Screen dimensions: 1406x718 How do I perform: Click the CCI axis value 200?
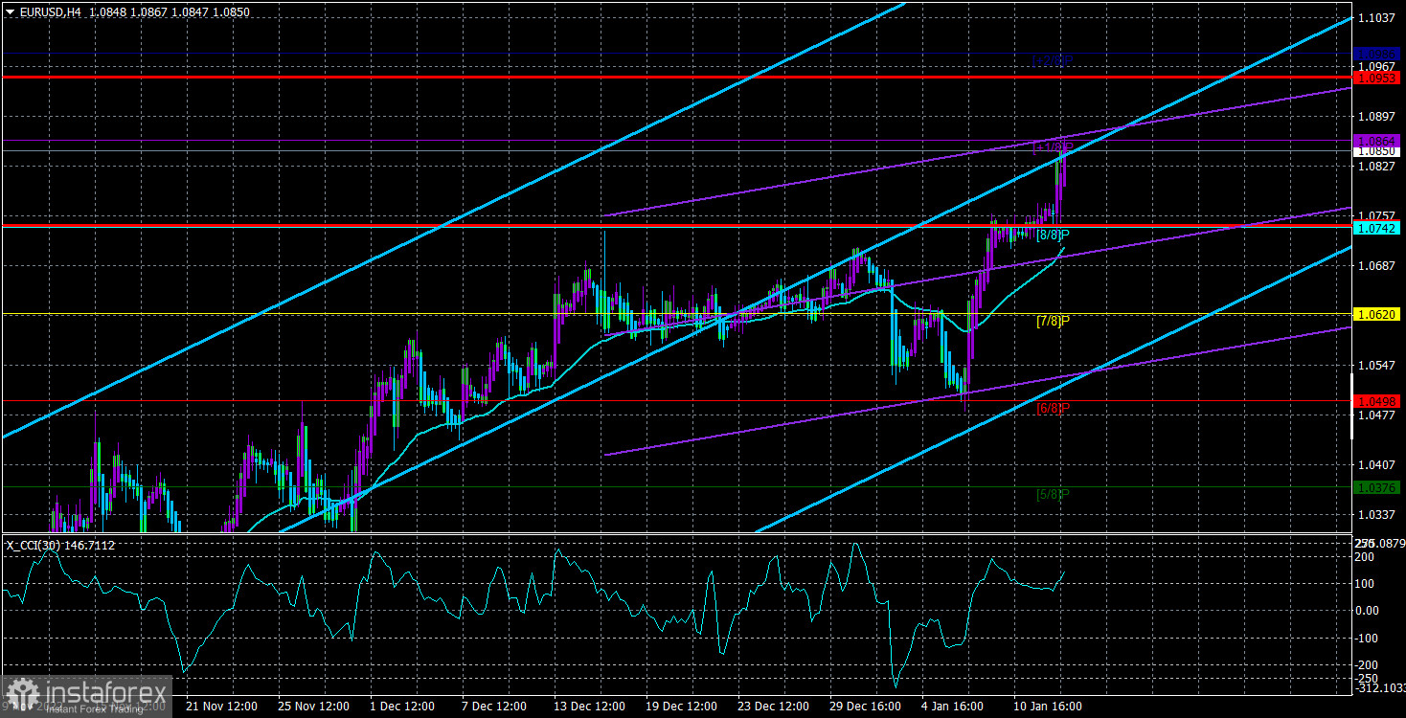tap(1366, 556)
